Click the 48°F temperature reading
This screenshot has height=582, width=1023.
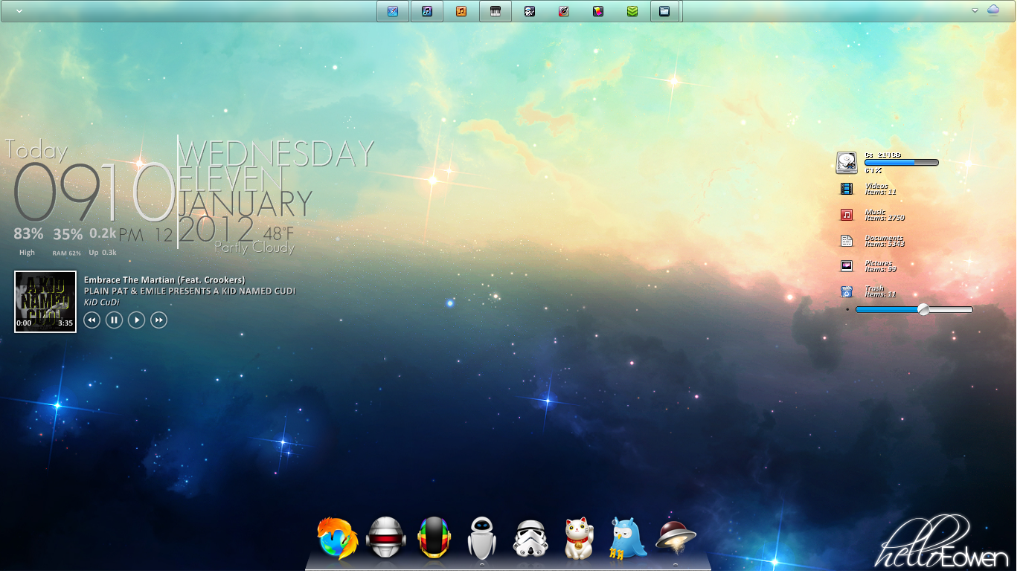click(278, 235)
